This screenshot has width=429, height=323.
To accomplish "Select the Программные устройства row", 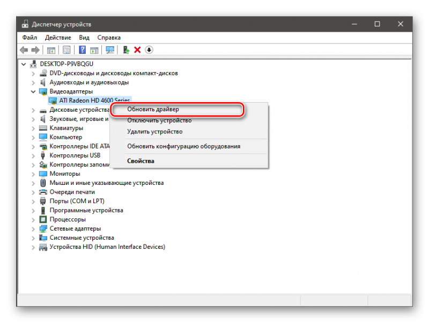I will (x=86, y=210).
